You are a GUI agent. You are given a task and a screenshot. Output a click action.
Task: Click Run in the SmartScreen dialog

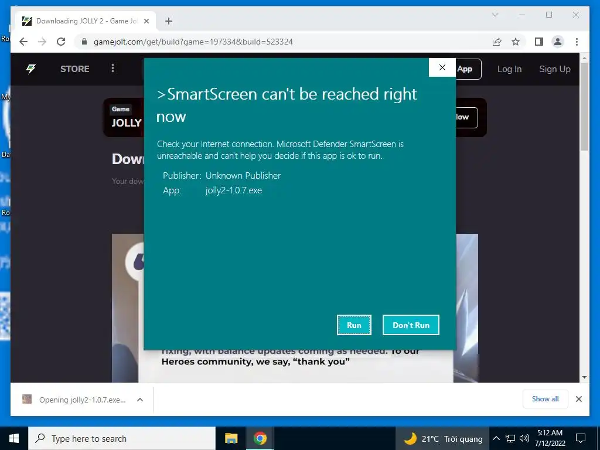[x=354, y=325]
